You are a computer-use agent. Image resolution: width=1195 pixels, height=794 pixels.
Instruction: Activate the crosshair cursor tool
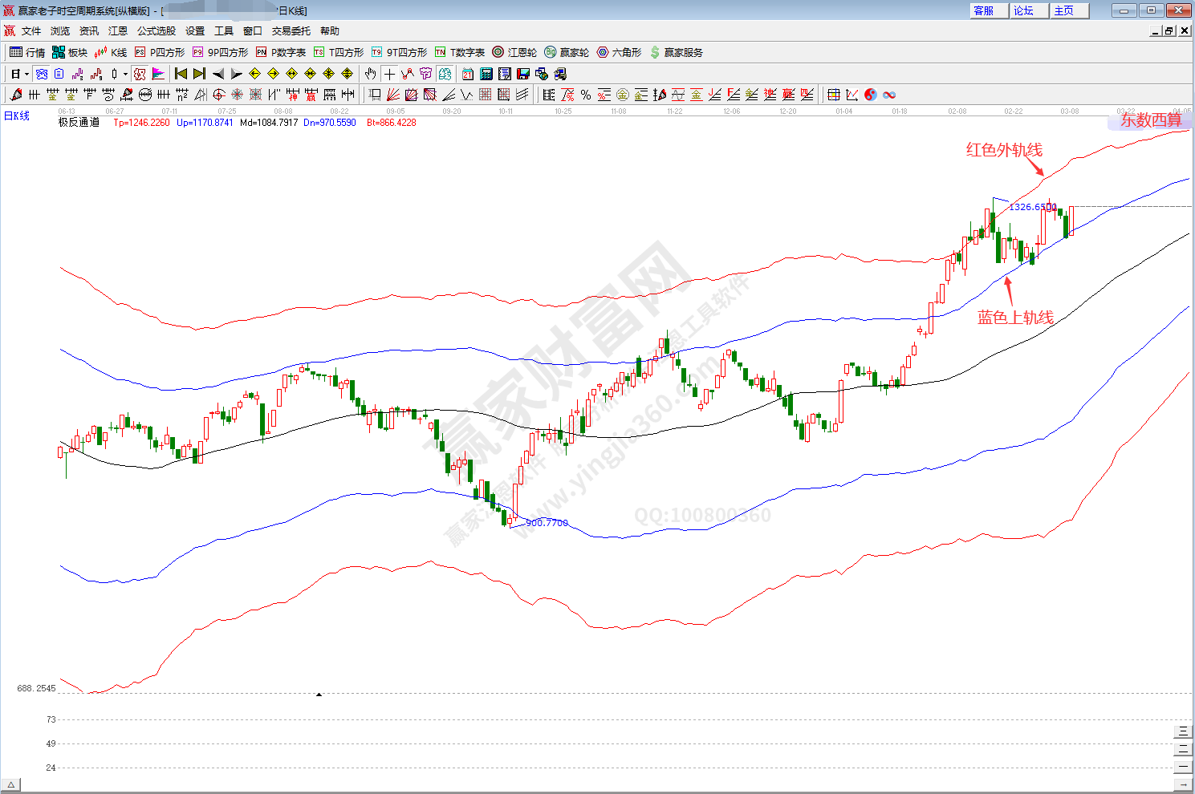point(389,74)
